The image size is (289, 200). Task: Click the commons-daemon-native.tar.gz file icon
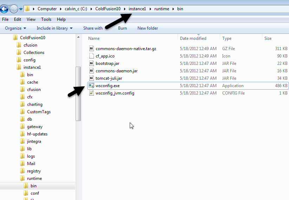(x=91, y=48)
